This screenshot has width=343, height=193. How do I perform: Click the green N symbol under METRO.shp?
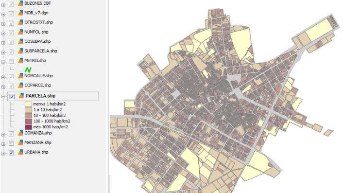28,70
